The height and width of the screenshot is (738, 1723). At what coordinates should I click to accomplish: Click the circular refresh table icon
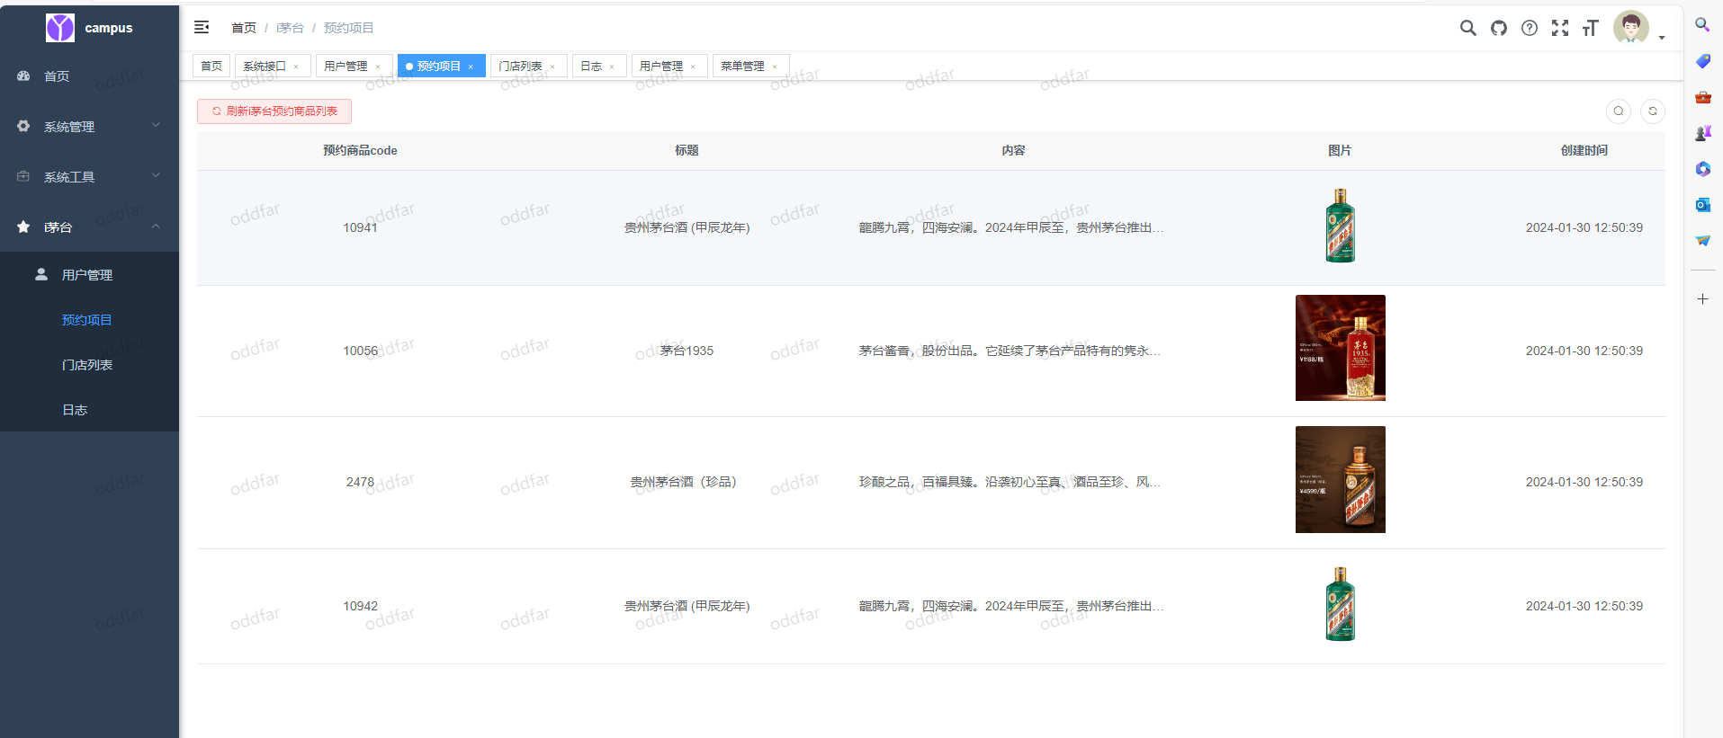pyautogui.click(x=1652, y=111)
